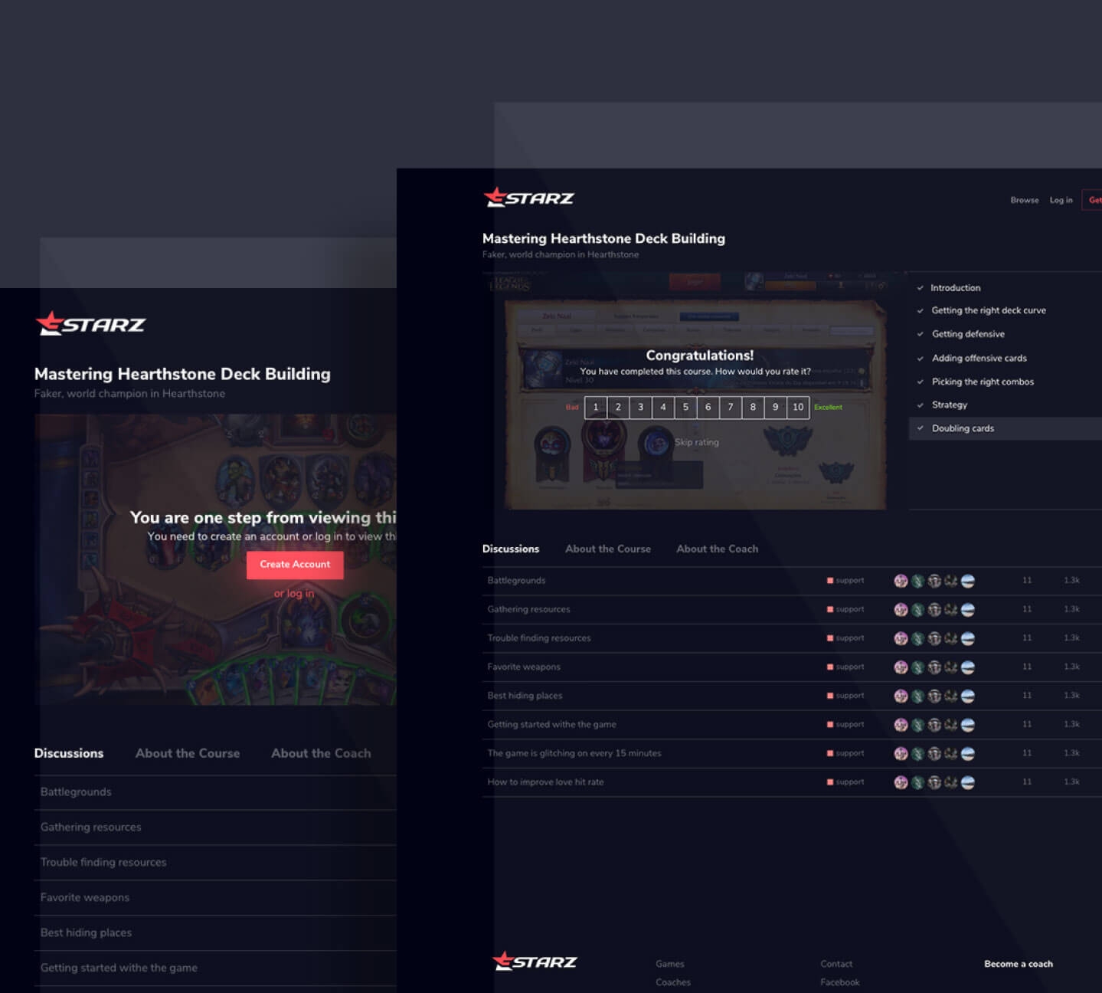Click the pink first avatar in Favorite weapons row

click(x=901, y=667)
